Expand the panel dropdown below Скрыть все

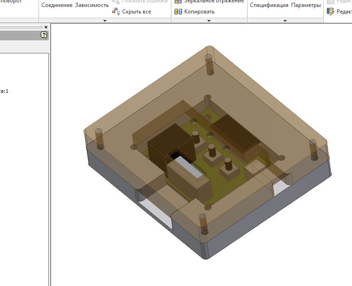click(x=105, y=20)
